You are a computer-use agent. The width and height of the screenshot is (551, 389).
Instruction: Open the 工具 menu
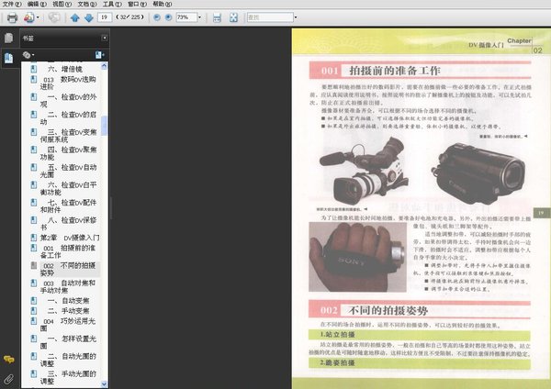coord(112,5)
